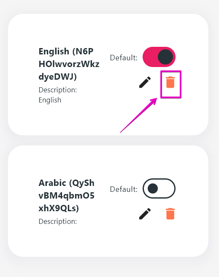Viewport: 219px width, 277px height.
Task: Remove the Arabic language via trash icon
Action: 170,214
